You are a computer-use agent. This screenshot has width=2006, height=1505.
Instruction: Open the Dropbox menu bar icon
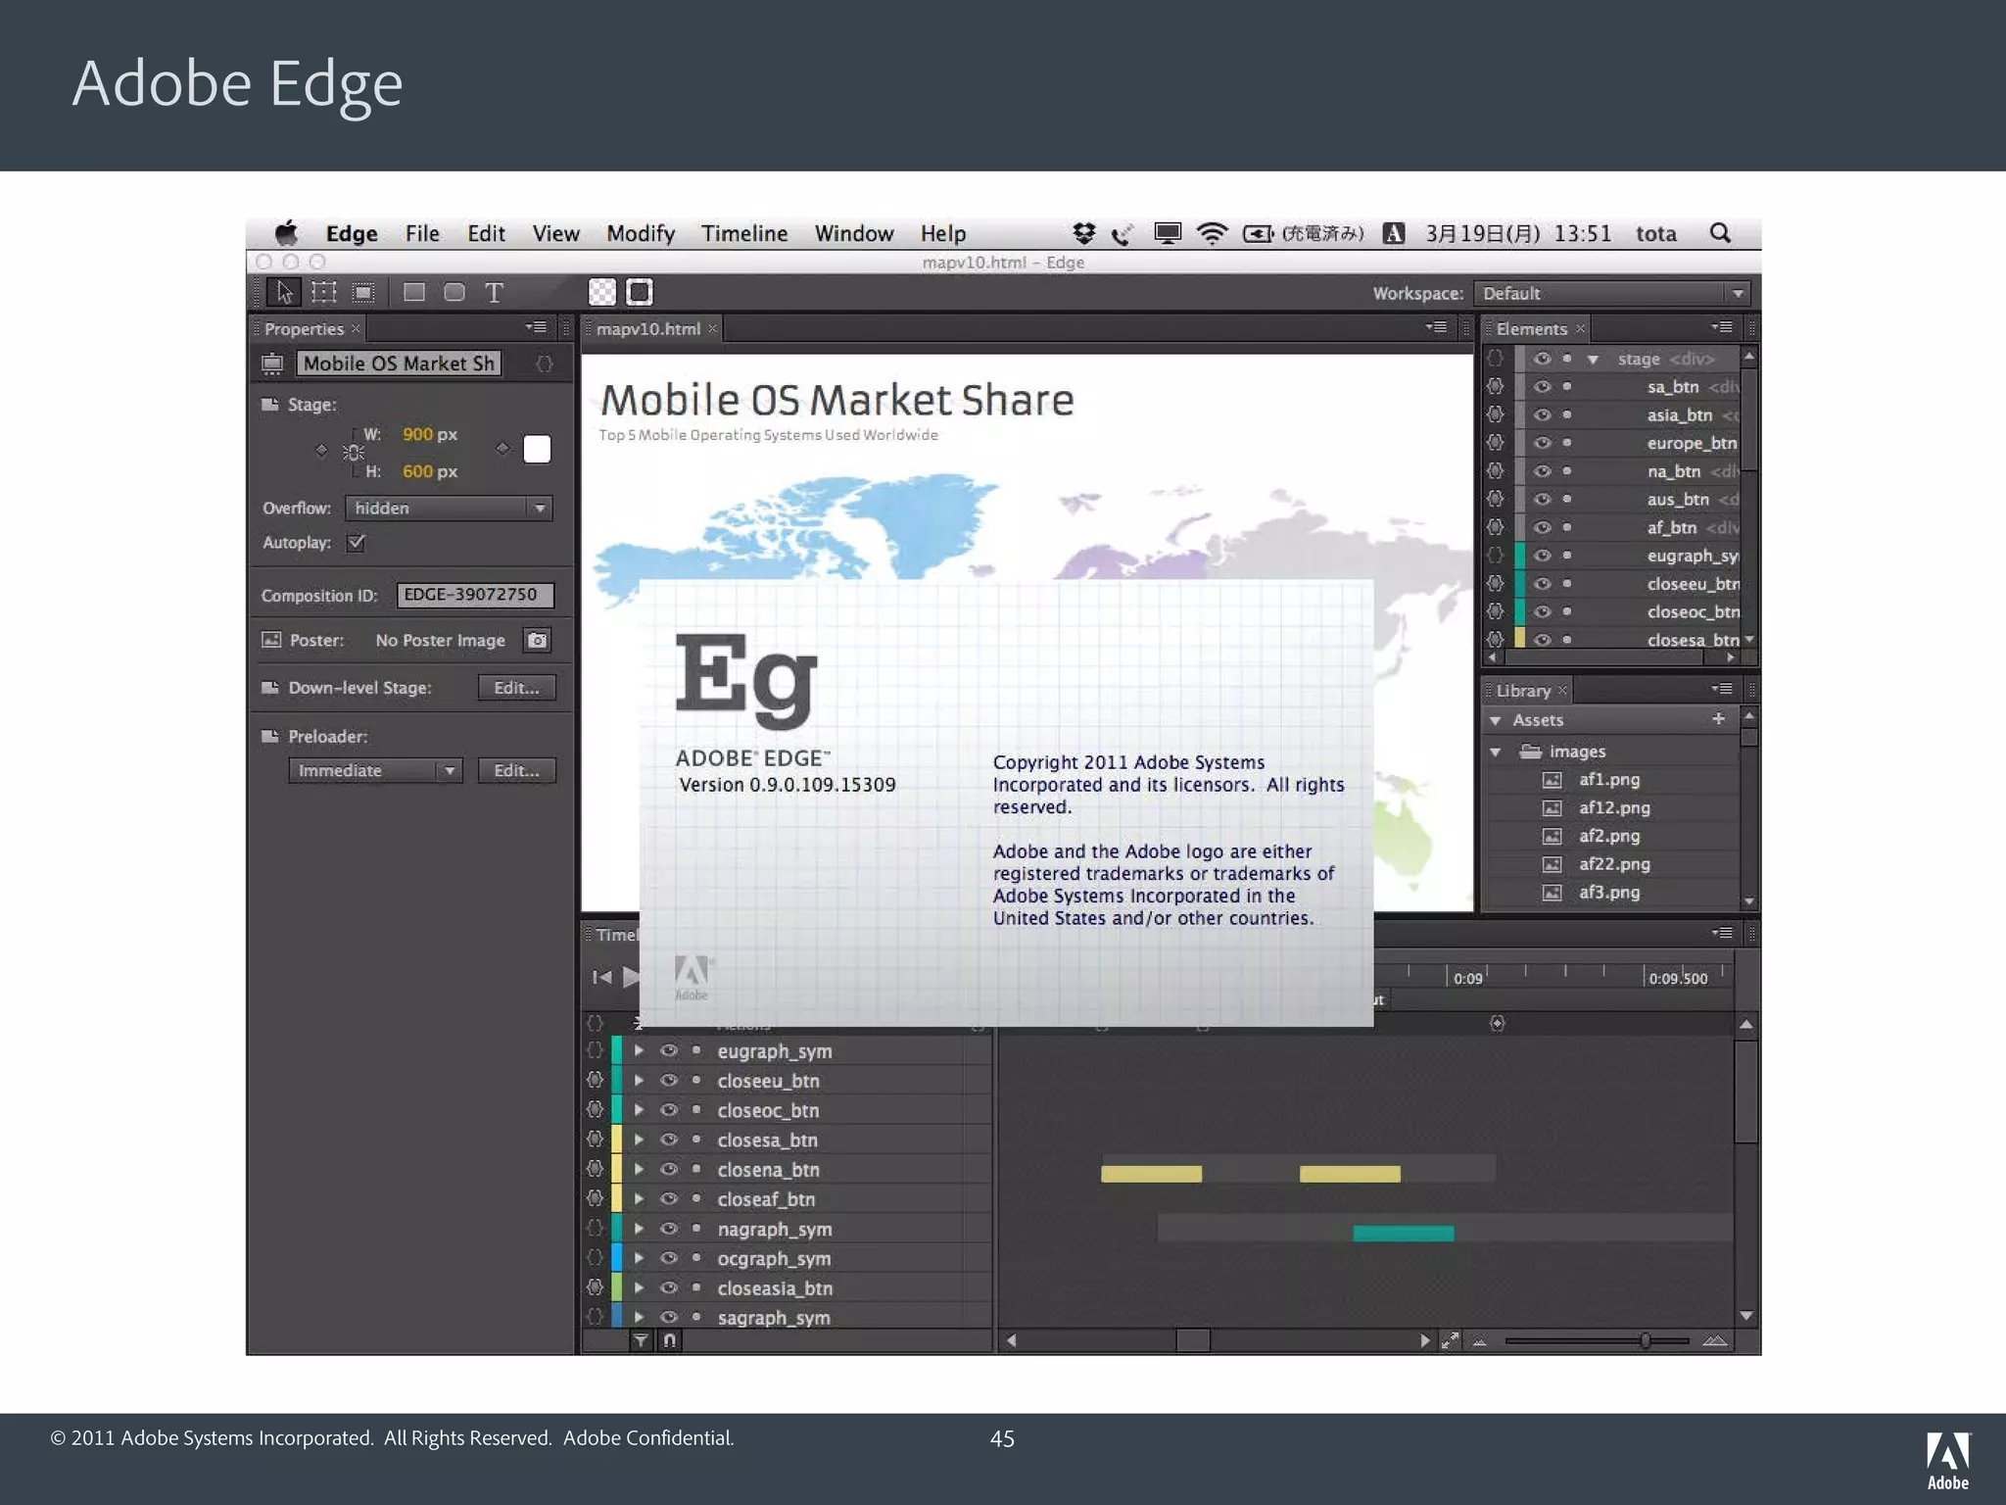tap(1083, 233)
